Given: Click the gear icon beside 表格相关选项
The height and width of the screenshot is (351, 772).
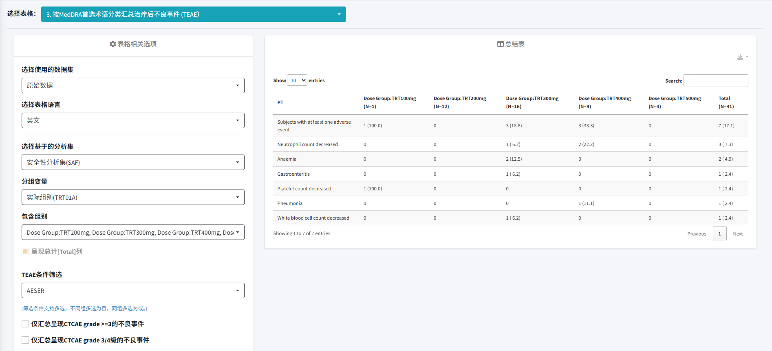Looking at the screenshot, I should [x=113, y=44].
